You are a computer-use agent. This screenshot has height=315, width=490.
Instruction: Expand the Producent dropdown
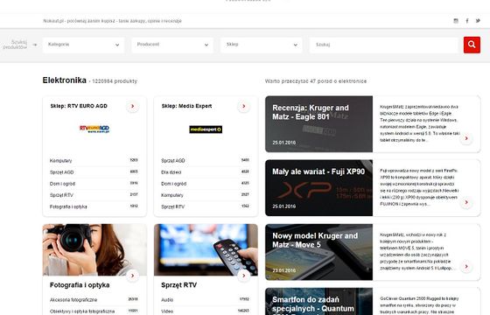(172, 45)
